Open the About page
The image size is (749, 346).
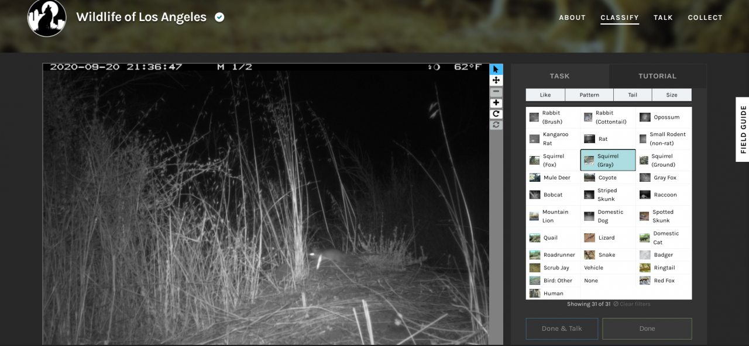[x=572, y=18]
